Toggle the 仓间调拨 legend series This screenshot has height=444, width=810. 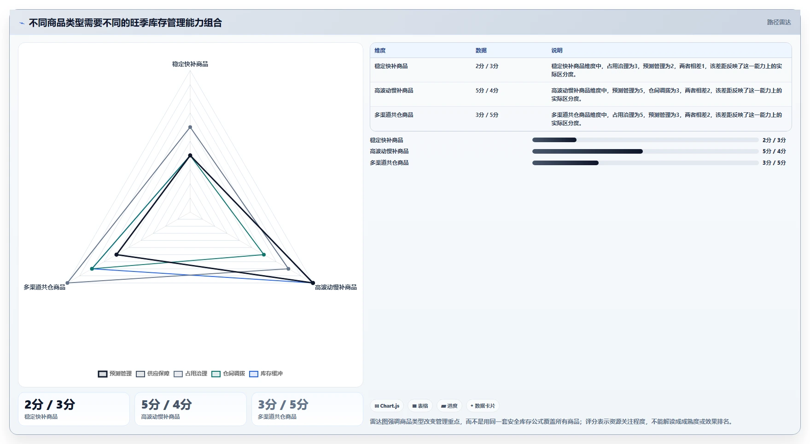point(228,374)
